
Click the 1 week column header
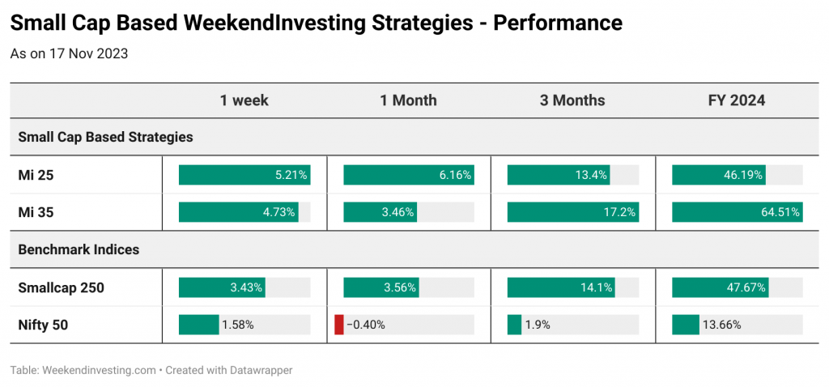pyautogui.click(x=244, y=100)
